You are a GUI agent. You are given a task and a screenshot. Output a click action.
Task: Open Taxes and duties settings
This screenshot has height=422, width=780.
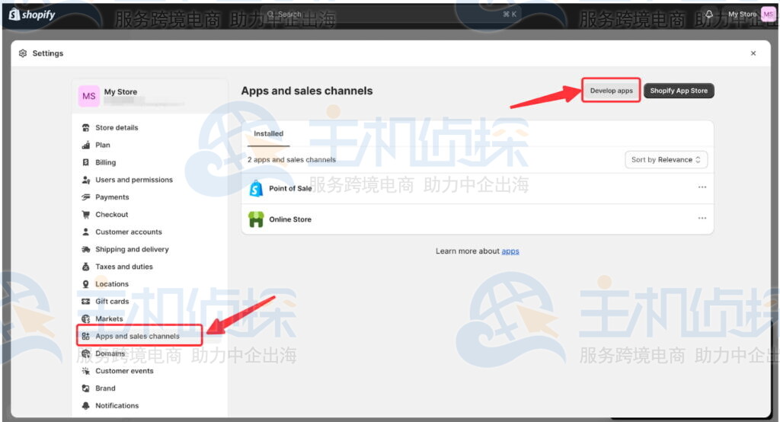click(x=124, y=267)
